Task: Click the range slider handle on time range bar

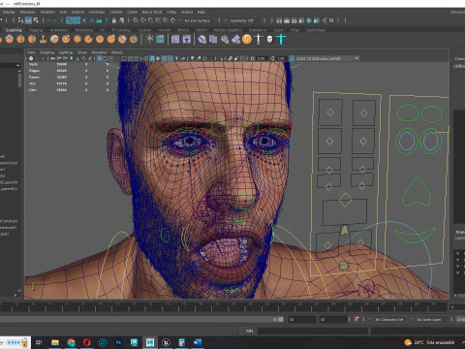Action: tap(281, 319)
